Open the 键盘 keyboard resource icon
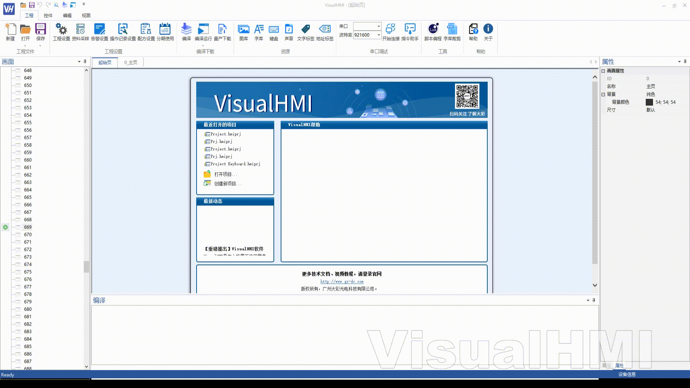Image resolution: width=690 pixels, height=388 pixels. (x=273, y=29)
